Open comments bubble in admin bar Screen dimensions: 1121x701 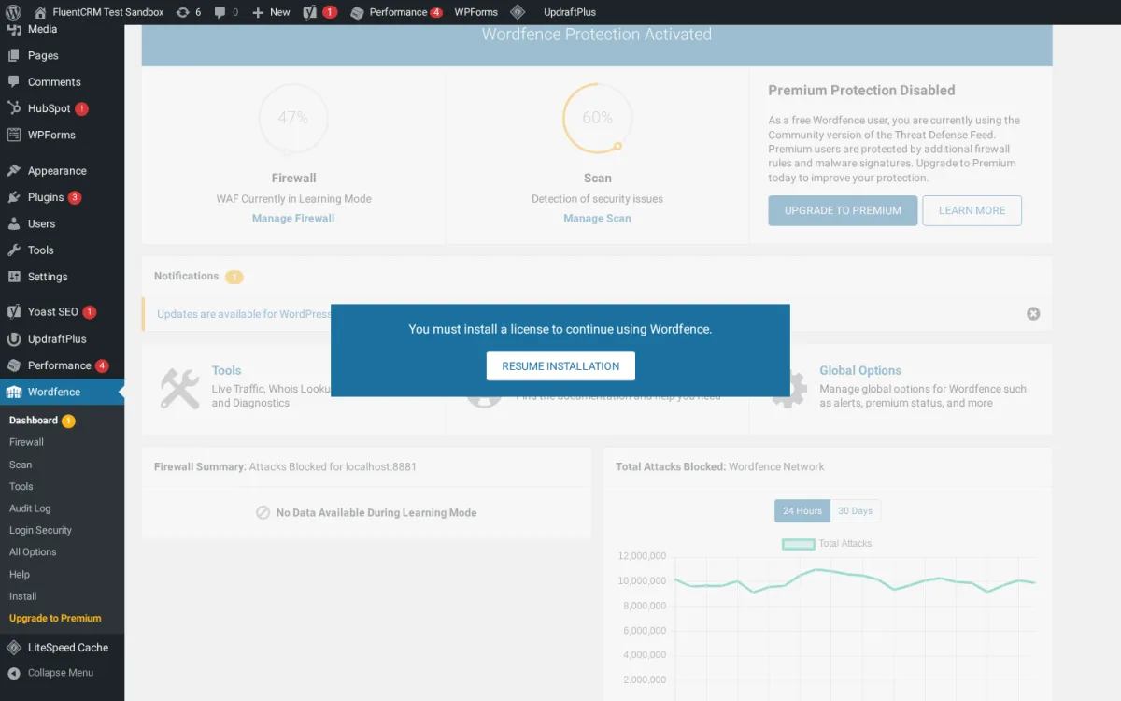click(x=225, y=12)
